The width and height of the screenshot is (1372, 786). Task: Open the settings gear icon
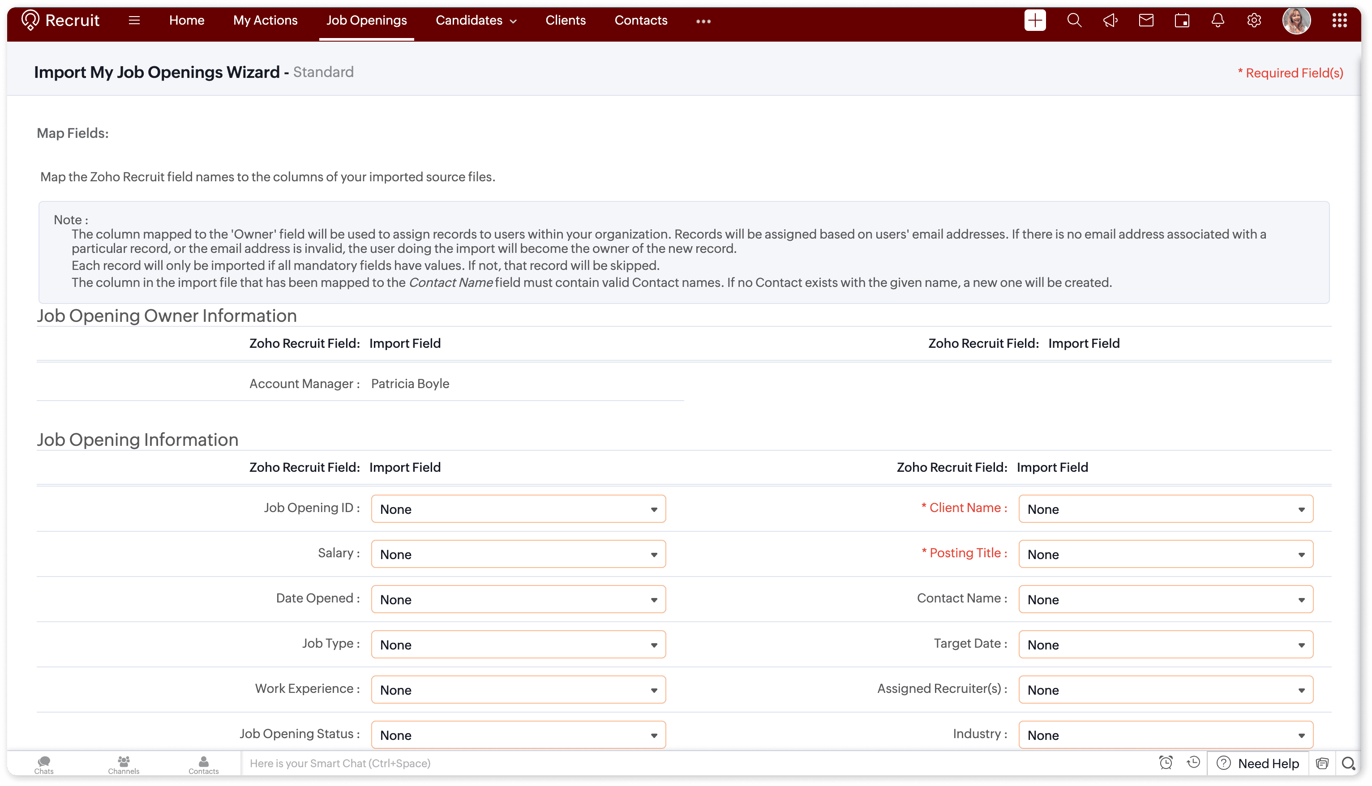pos(1254,21)
